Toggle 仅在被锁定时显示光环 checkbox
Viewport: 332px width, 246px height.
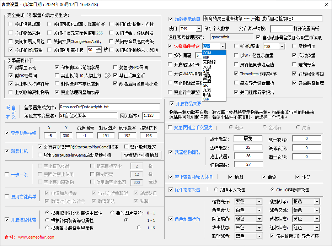pyautogui.click(x=272, y=236)
